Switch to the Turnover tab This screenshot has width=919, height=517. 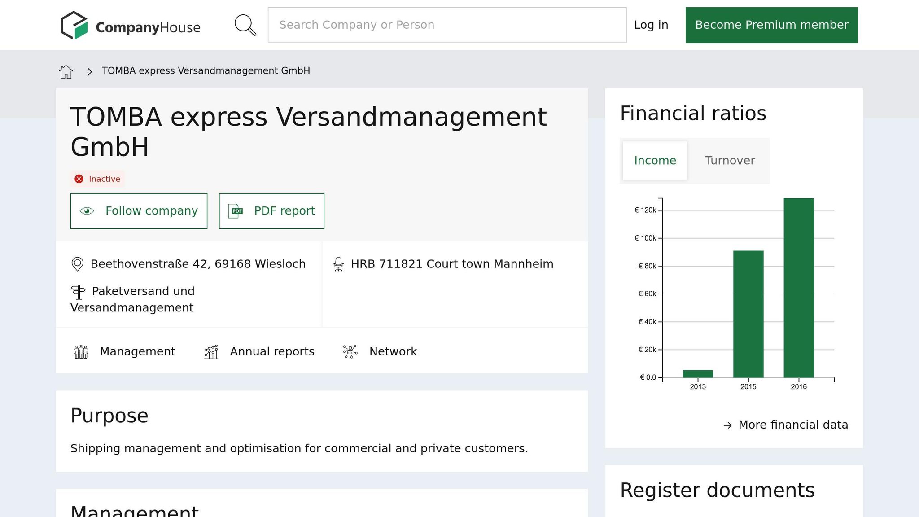coord(730,161)
